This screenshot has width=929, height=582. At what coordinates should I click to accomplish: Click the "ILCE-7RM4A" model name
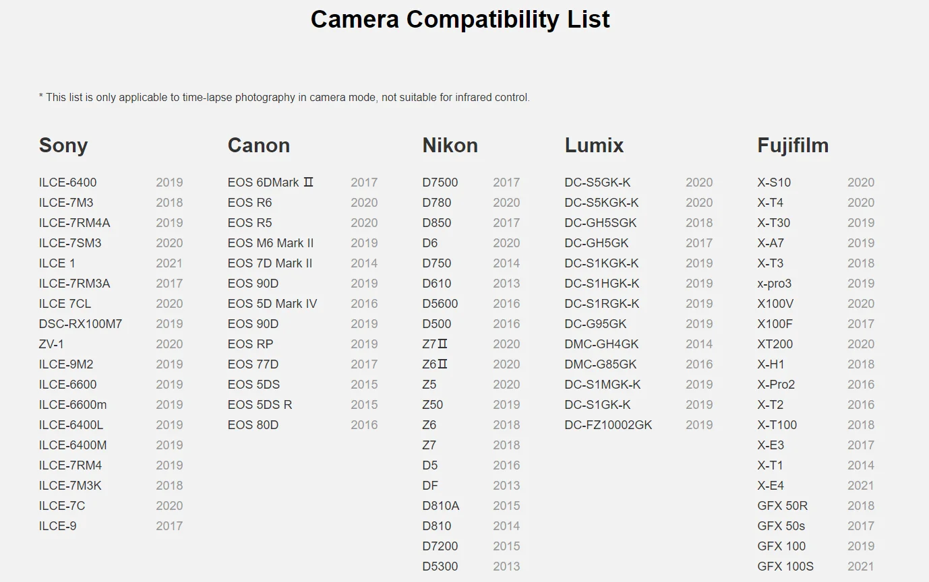[x=74, y=223]
